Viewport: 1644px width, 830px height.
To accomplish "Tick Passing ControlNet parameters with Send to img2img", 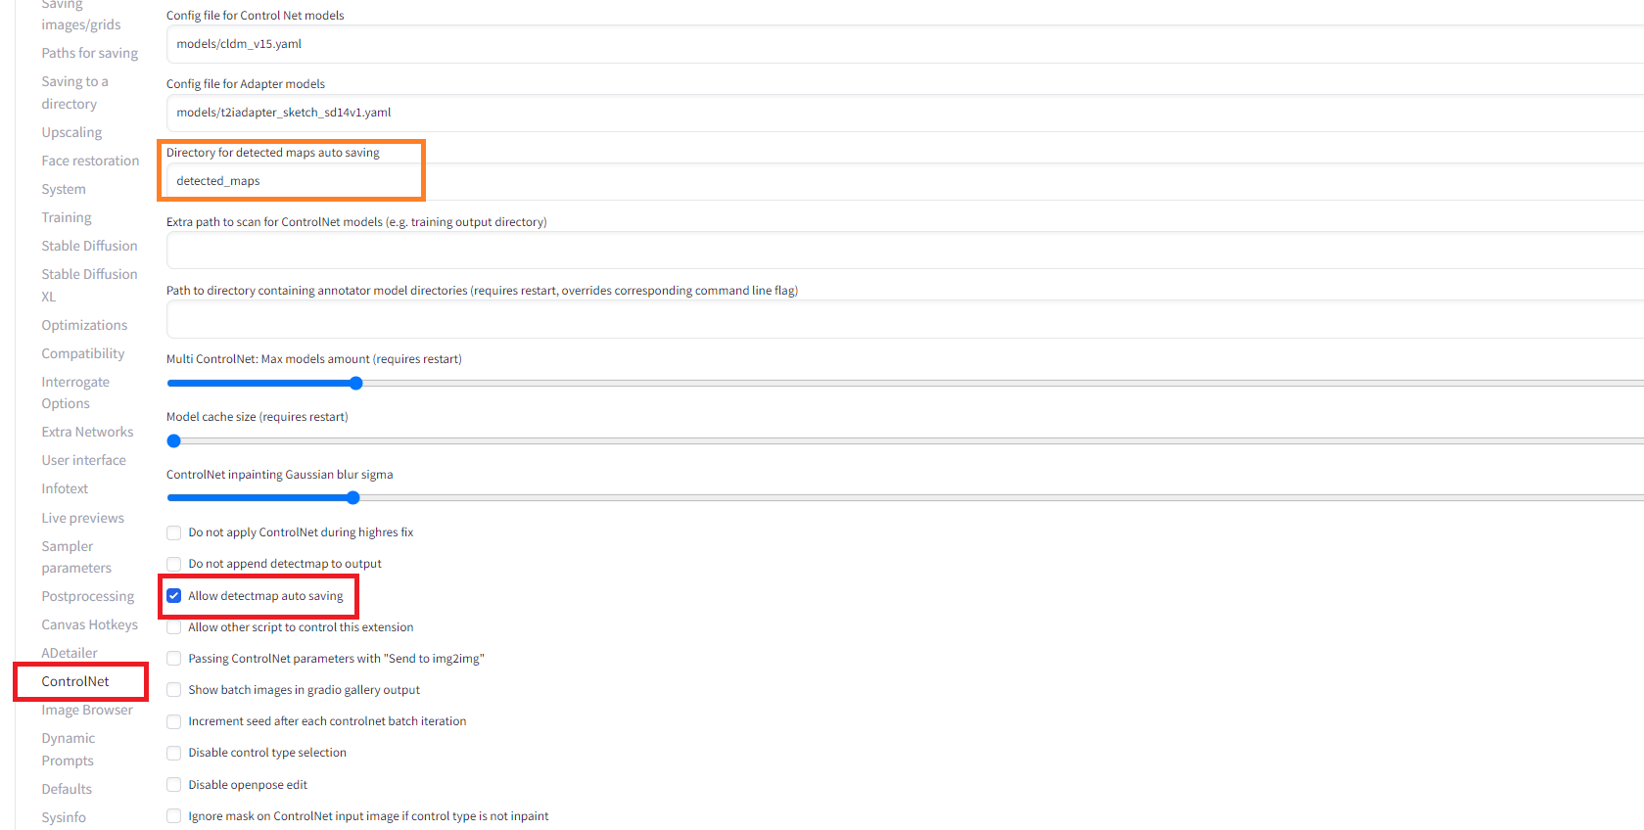I will [174, 659].
